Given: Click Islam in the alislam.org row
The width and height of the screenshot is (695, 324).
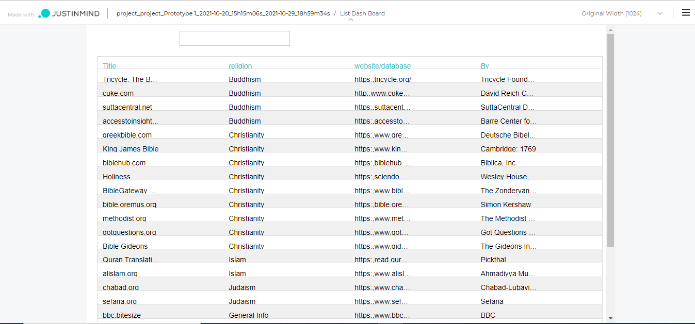Looking at the screenshot, I should tap(237, 274).
